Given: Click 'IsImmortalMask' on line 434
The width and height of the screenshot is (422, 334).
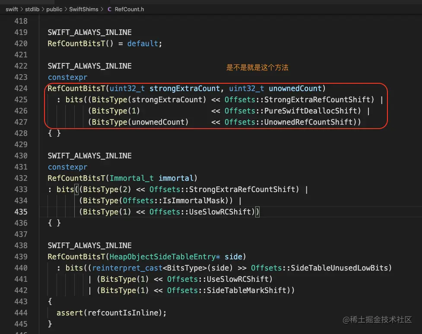Looking at the screenshot, I should 194,201.
